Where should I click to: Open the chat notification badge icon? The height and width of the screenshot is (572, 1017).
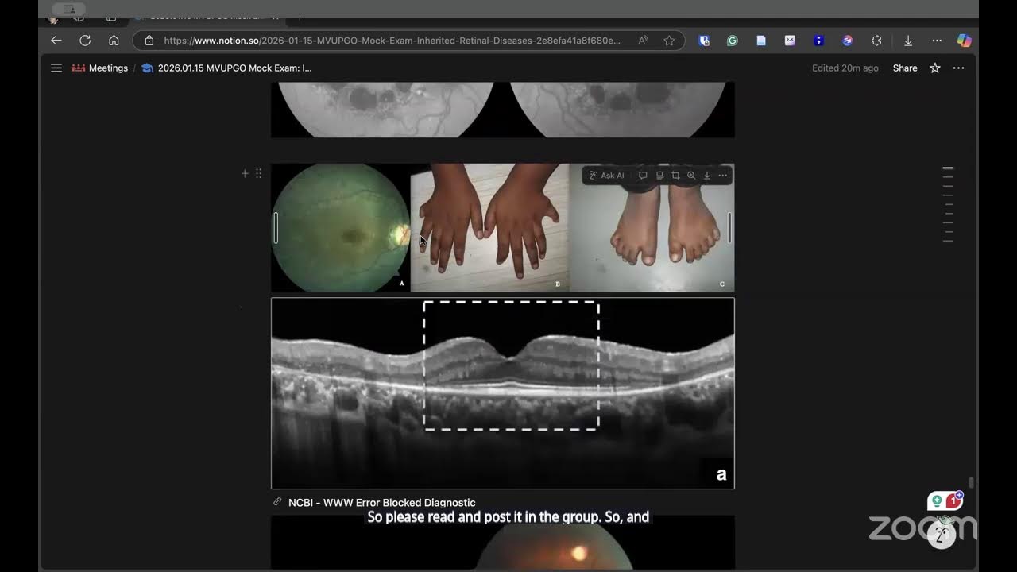tap(946, 501)
